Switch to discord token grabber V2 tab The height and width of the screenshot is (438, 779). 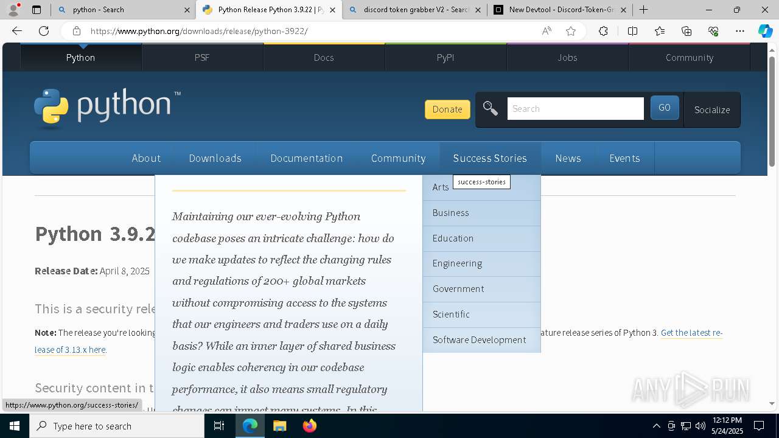(415, 10)
